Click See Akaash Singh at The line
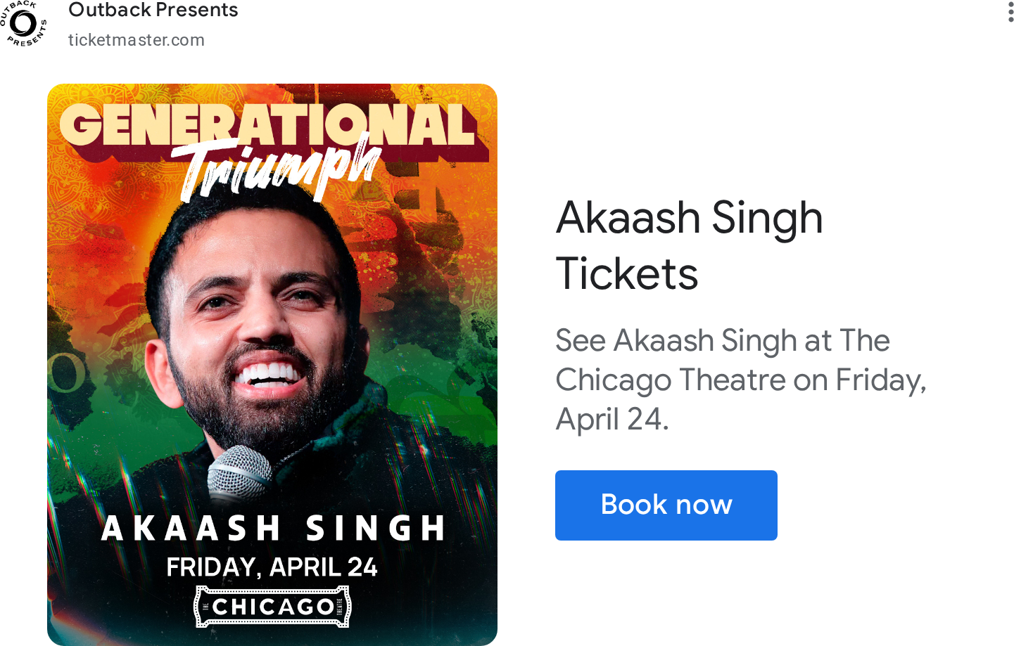1014x646 pixels. pos(723,341)
